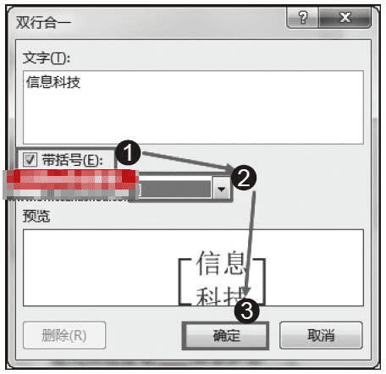This screenshot has width=386, height=374.
Task: Click the bracketed preview of 信息科技
Action: [x=222, y=279]
